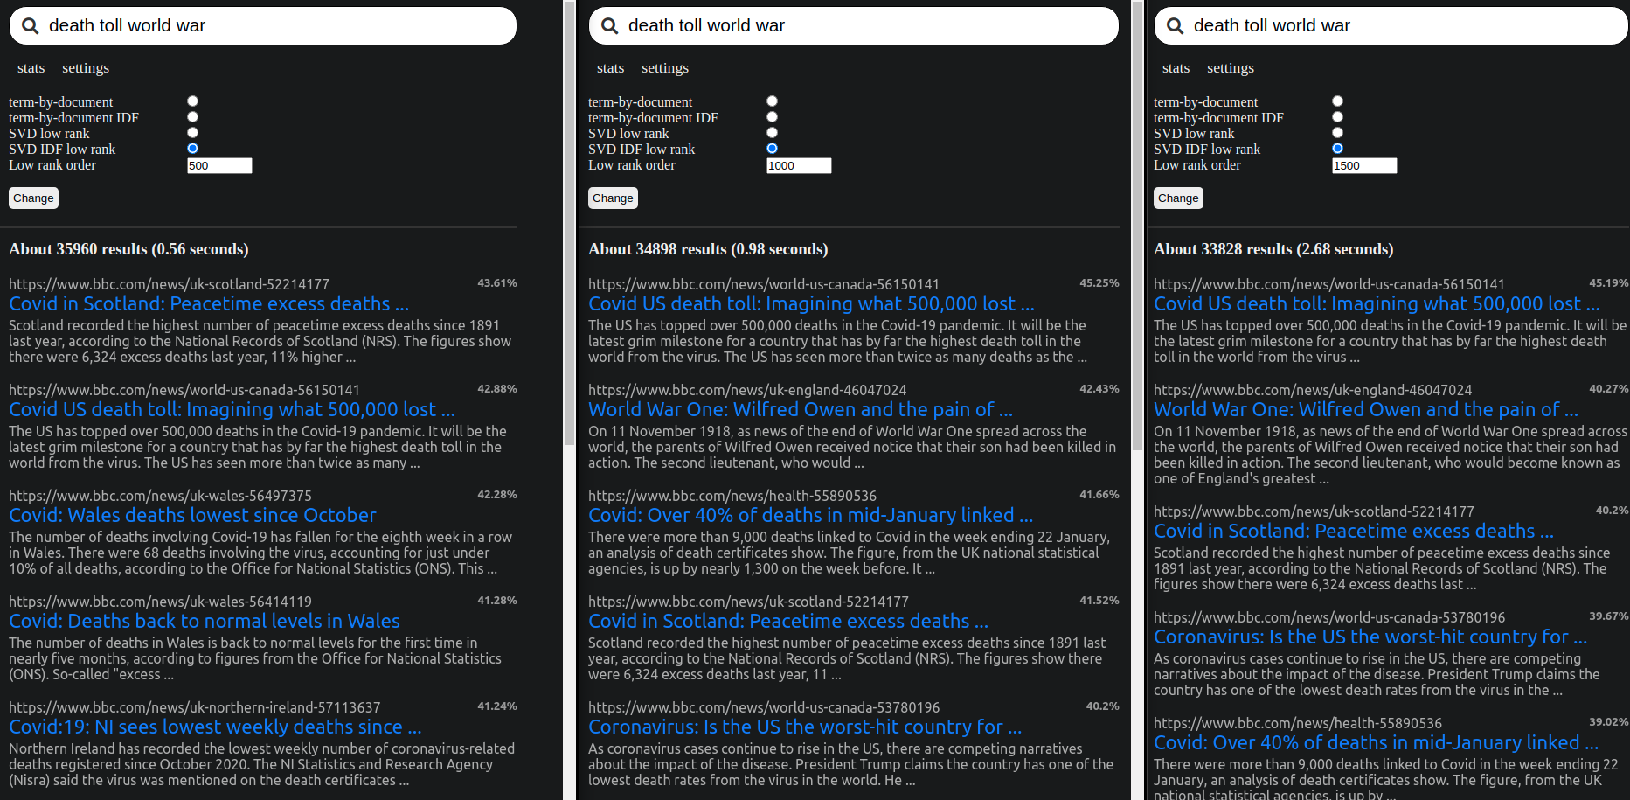This screenshot has width=1630, height=800.
Task: Click the 41.66% score in middle panel
Action: tap(1099, 495)
